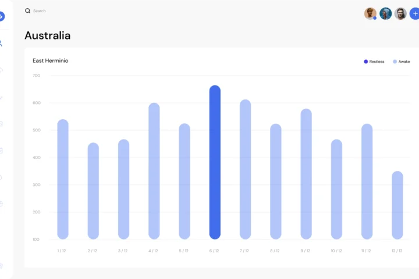
Task: Select the avatar wearing blue hood
Action: click(x=386, y=14)
